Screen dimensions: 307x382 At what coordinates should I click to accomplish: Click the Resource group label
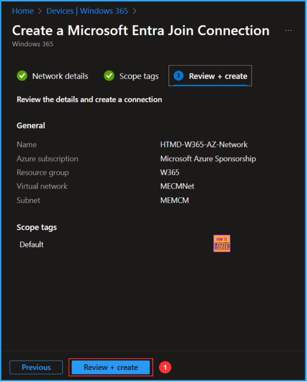tap(43, 172)
